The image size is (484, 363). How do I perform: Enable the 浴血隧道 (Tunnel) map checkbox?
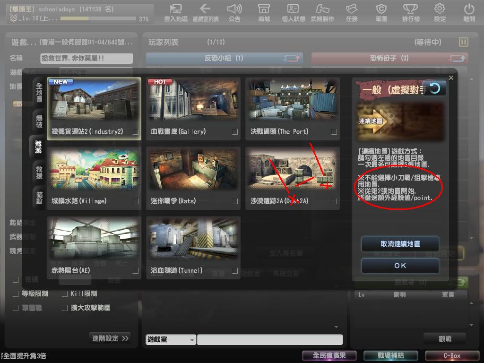[x=235, y=271]
